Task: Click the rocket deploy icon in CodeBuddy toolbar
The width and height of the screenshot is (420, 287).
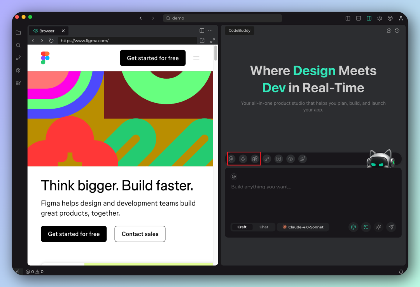Action: click(x=303, y=159)
